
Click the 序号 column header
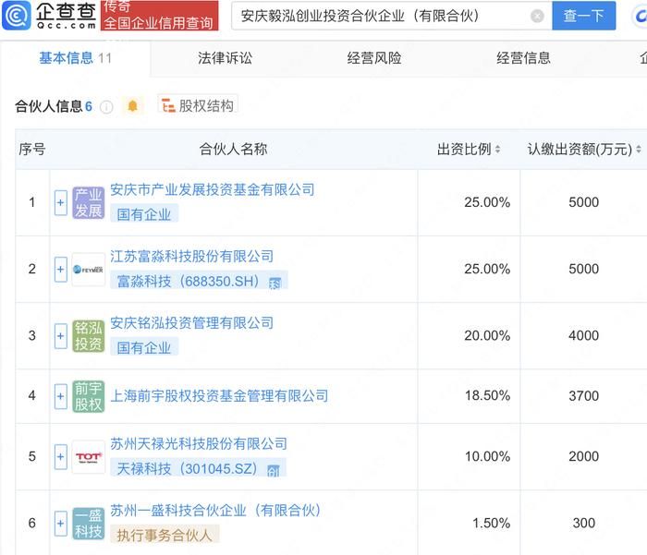pos(31,149)
